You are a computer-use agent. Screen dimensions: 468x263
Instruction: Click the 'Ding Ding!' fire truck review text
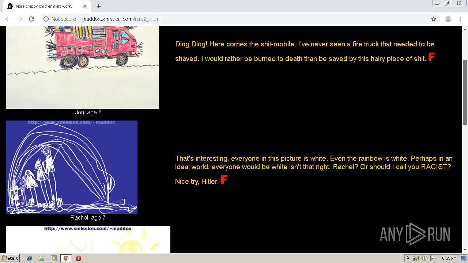click(x=305, y=51)
